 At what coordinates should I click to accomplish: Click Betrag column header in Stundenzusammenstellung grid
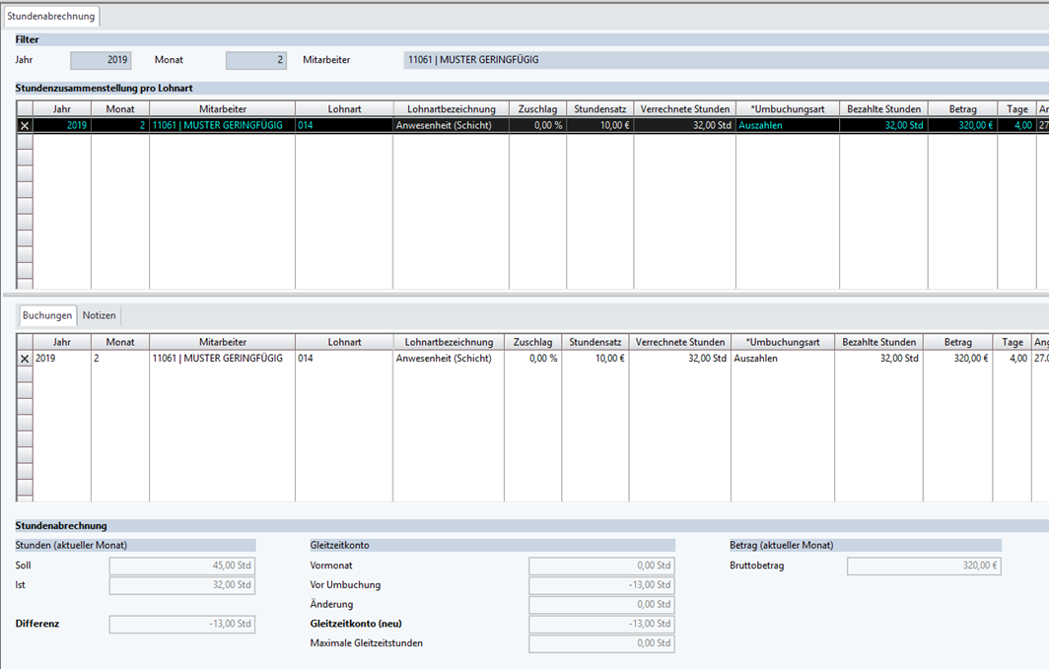962,108
